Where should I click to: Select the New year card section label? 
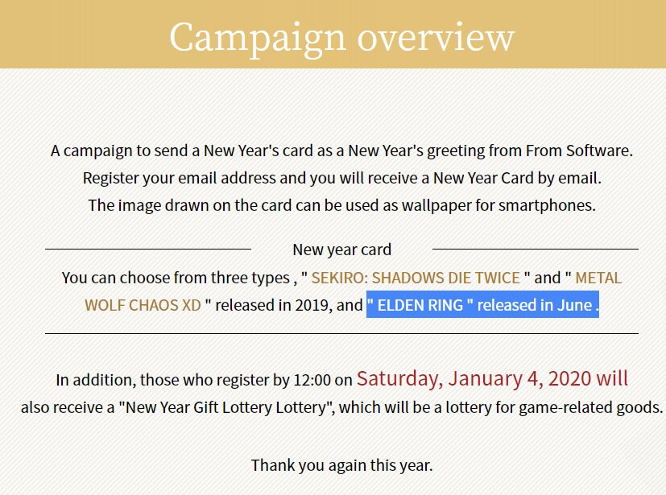click(x=341, y=250)
